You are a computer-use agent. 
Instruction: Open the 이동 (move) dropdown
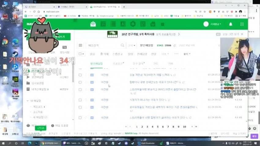pos(165,54)
